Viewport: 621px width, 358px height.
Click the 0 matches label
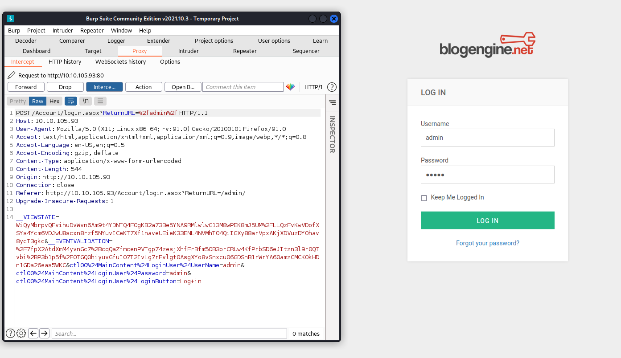[306, 334]
